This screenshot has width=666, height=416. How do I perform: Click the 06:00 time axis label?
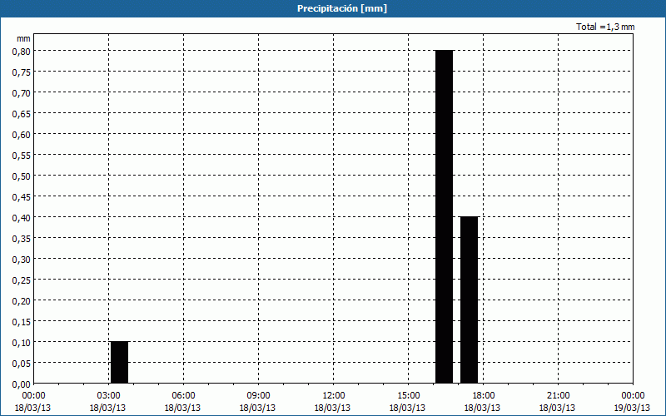click(x=183, y=396)
